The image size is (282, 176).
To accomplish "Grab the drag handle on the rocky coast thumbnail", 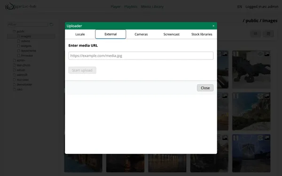I will (235, 96).
